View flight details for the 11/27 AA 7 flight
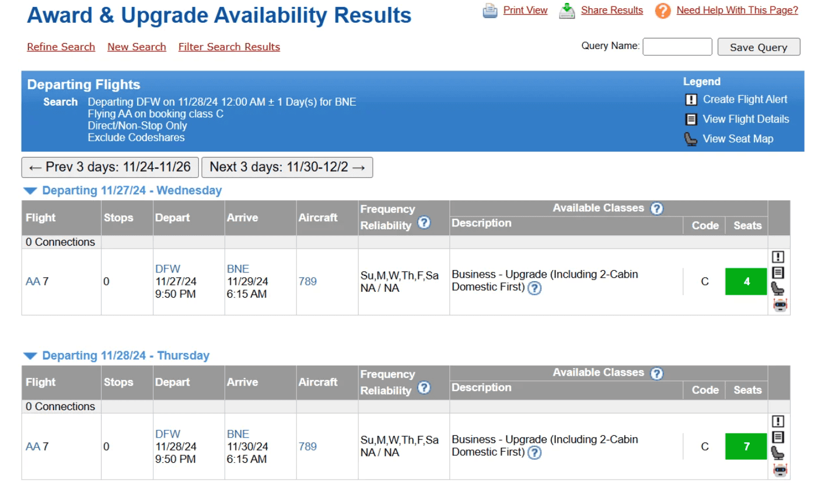 [x=779, y=273]
